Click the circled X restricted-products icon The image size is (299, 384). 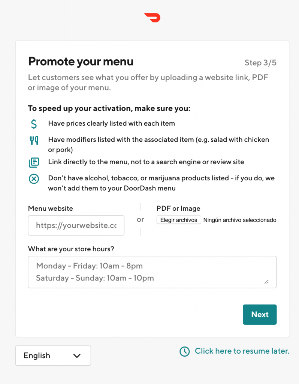[34, 179]
